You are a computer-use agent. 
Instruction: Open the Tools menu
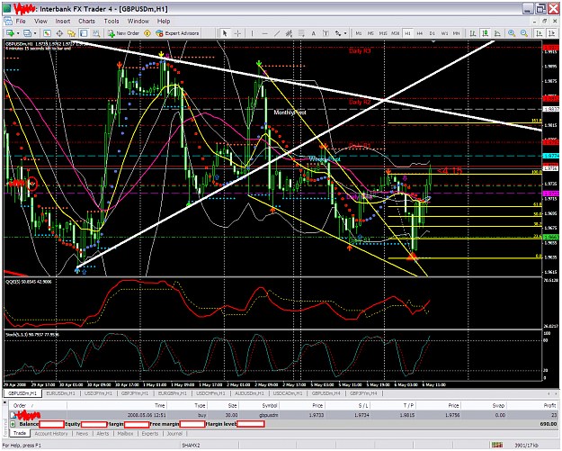[112, 22]
